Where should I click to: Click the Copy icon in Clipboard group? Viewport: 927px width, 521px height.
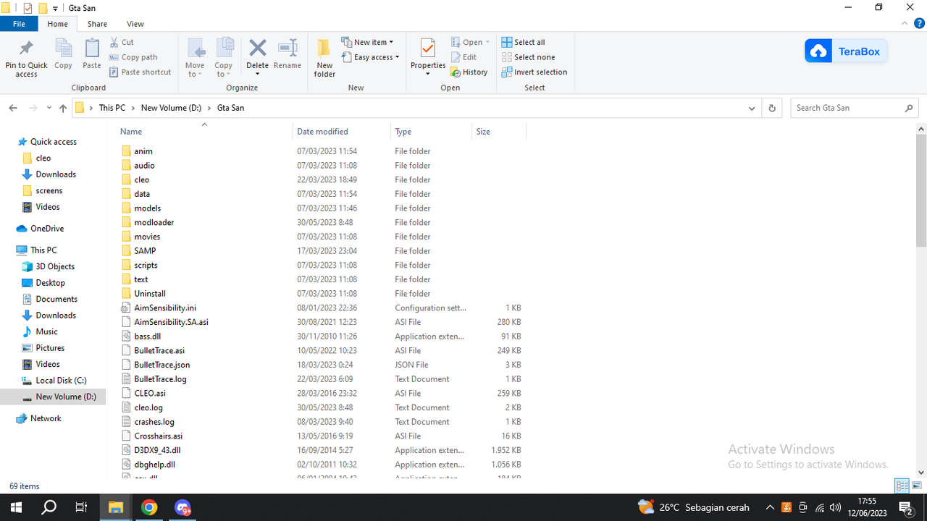[63, 49]
